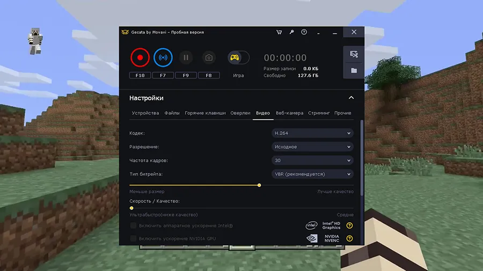This screenshot has width=483, height=271.
Task: Start recording with the red record button
Action: 140,57
